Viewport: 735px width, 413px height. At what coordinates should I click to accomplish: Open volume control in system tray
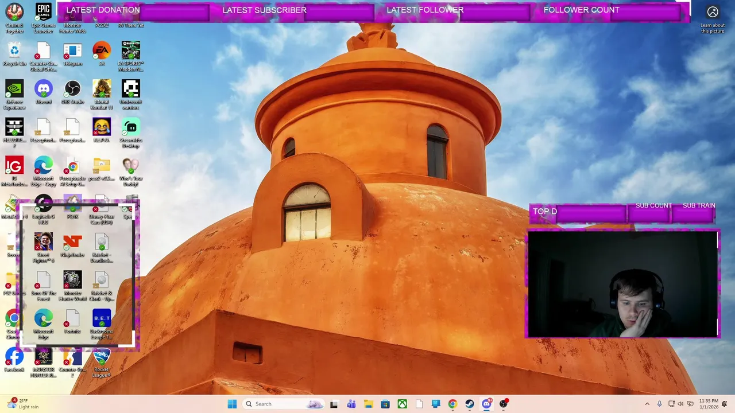(680, 404)
